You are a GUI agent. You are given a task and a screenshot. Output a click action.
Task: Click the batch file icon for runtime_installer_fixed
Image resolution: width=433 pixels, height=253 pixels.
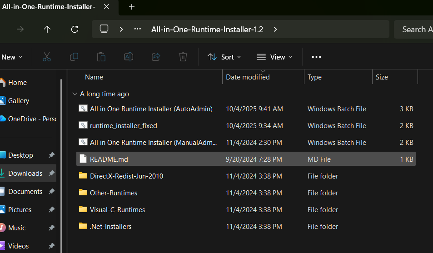(x=83, y=125)
